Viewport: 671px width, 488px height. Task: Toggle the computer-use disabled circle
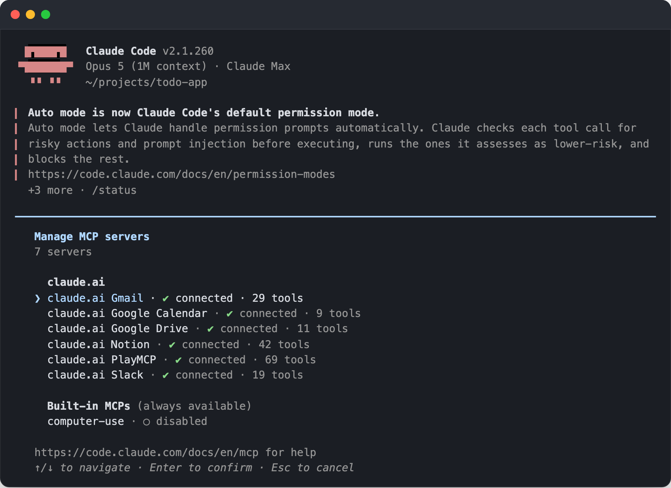pyautogui.click(x=146, y=422)
